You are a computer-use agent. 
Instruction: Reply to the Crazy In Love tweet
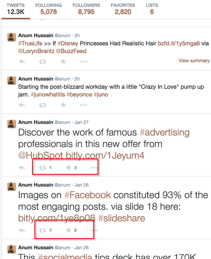22,105
